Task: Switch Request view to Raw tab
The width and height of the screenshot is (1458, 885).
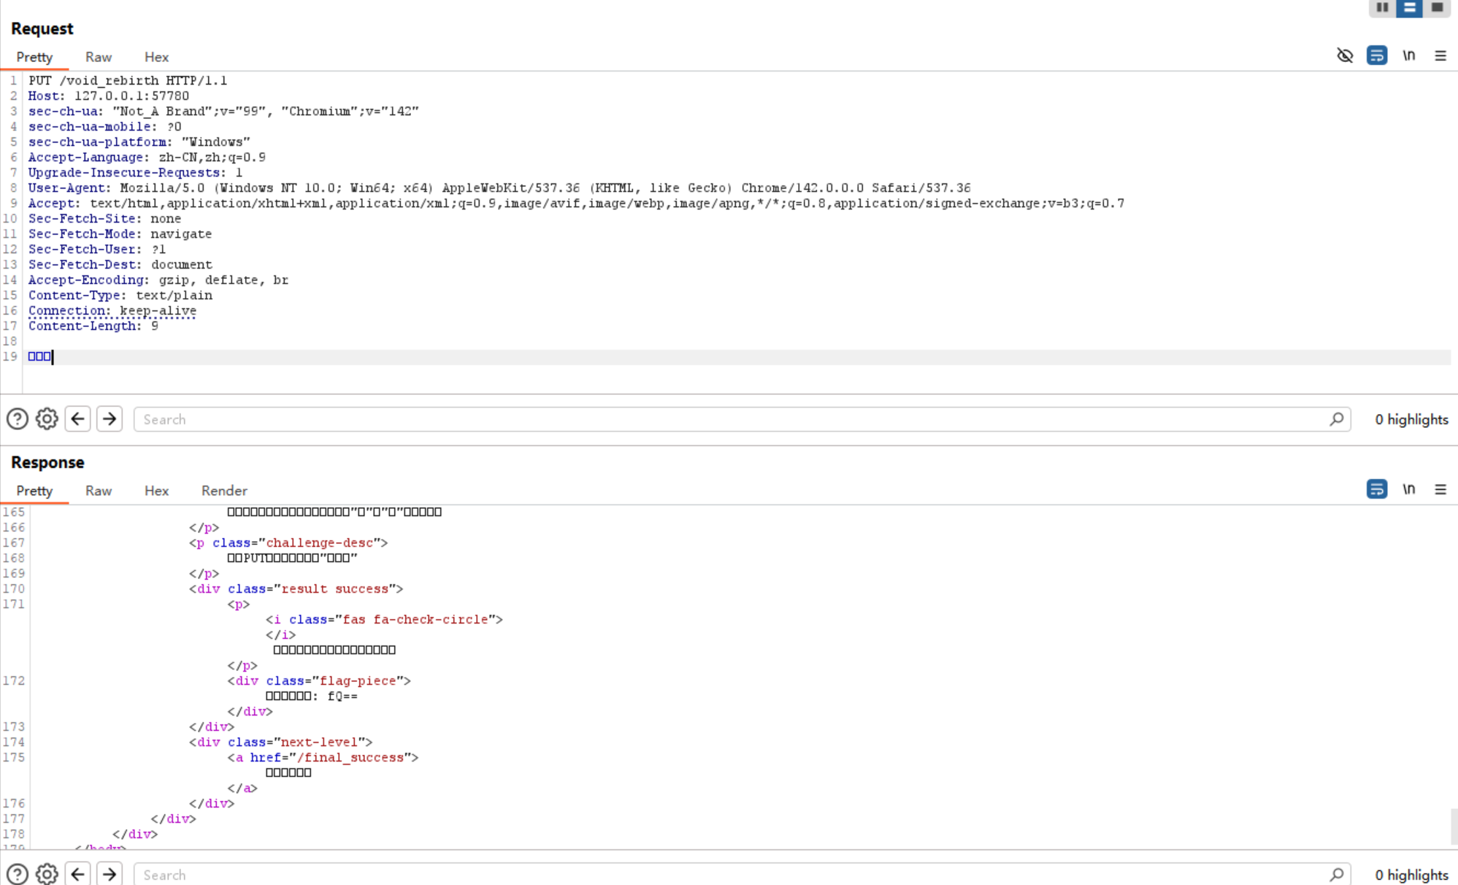Action: click(x=99, y=57)
